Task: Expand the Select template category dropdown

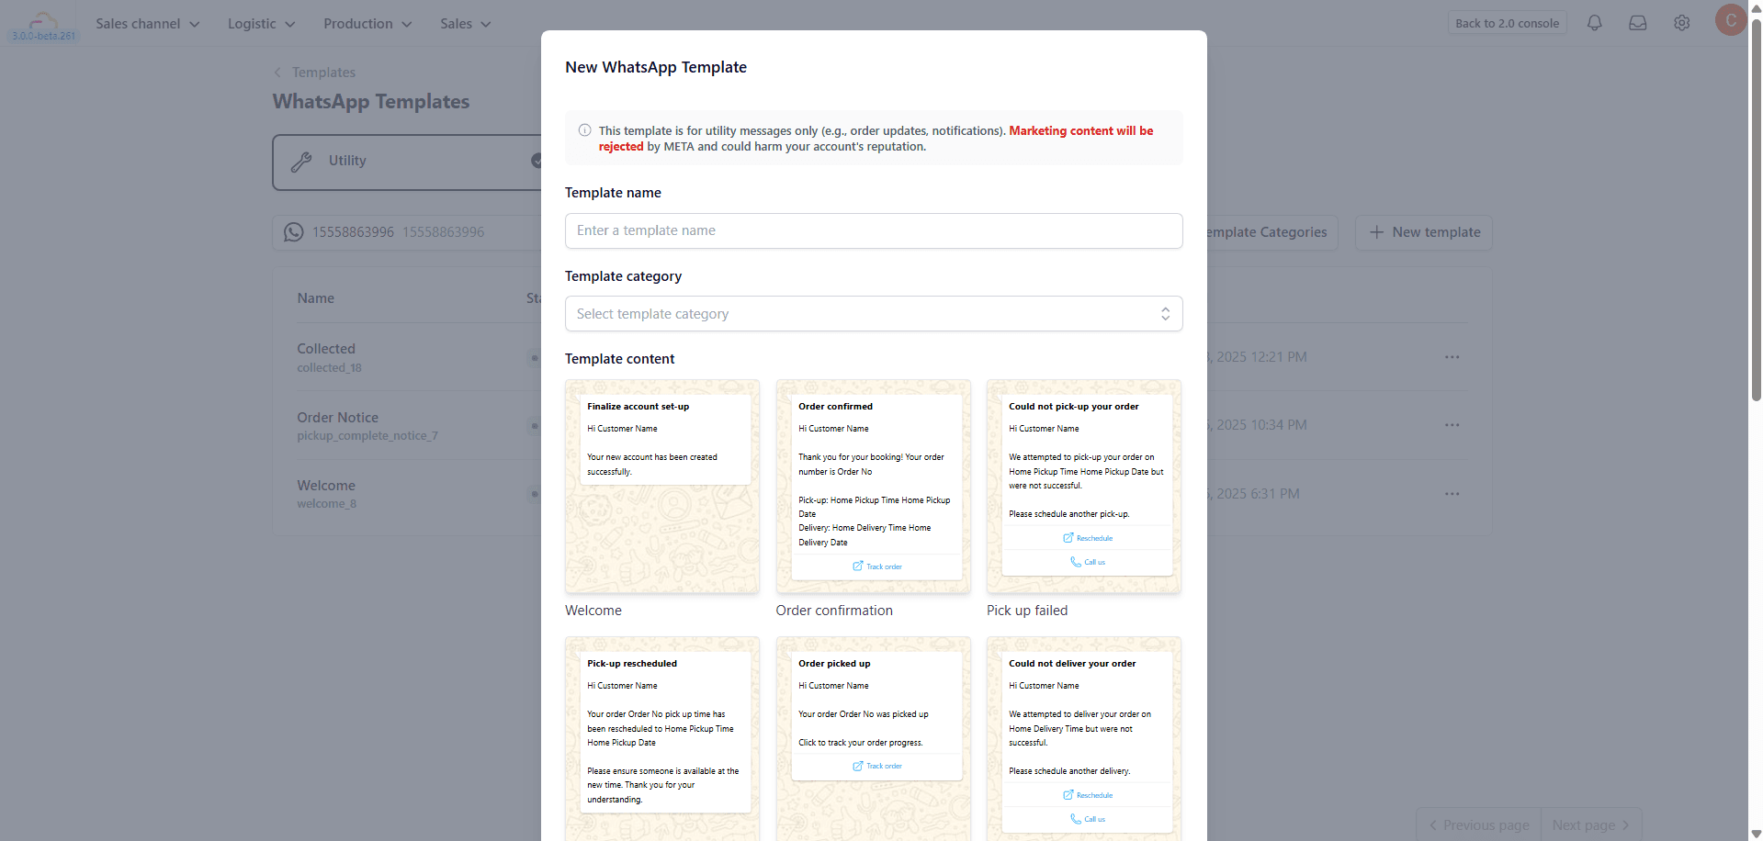Action: point(873,314)
